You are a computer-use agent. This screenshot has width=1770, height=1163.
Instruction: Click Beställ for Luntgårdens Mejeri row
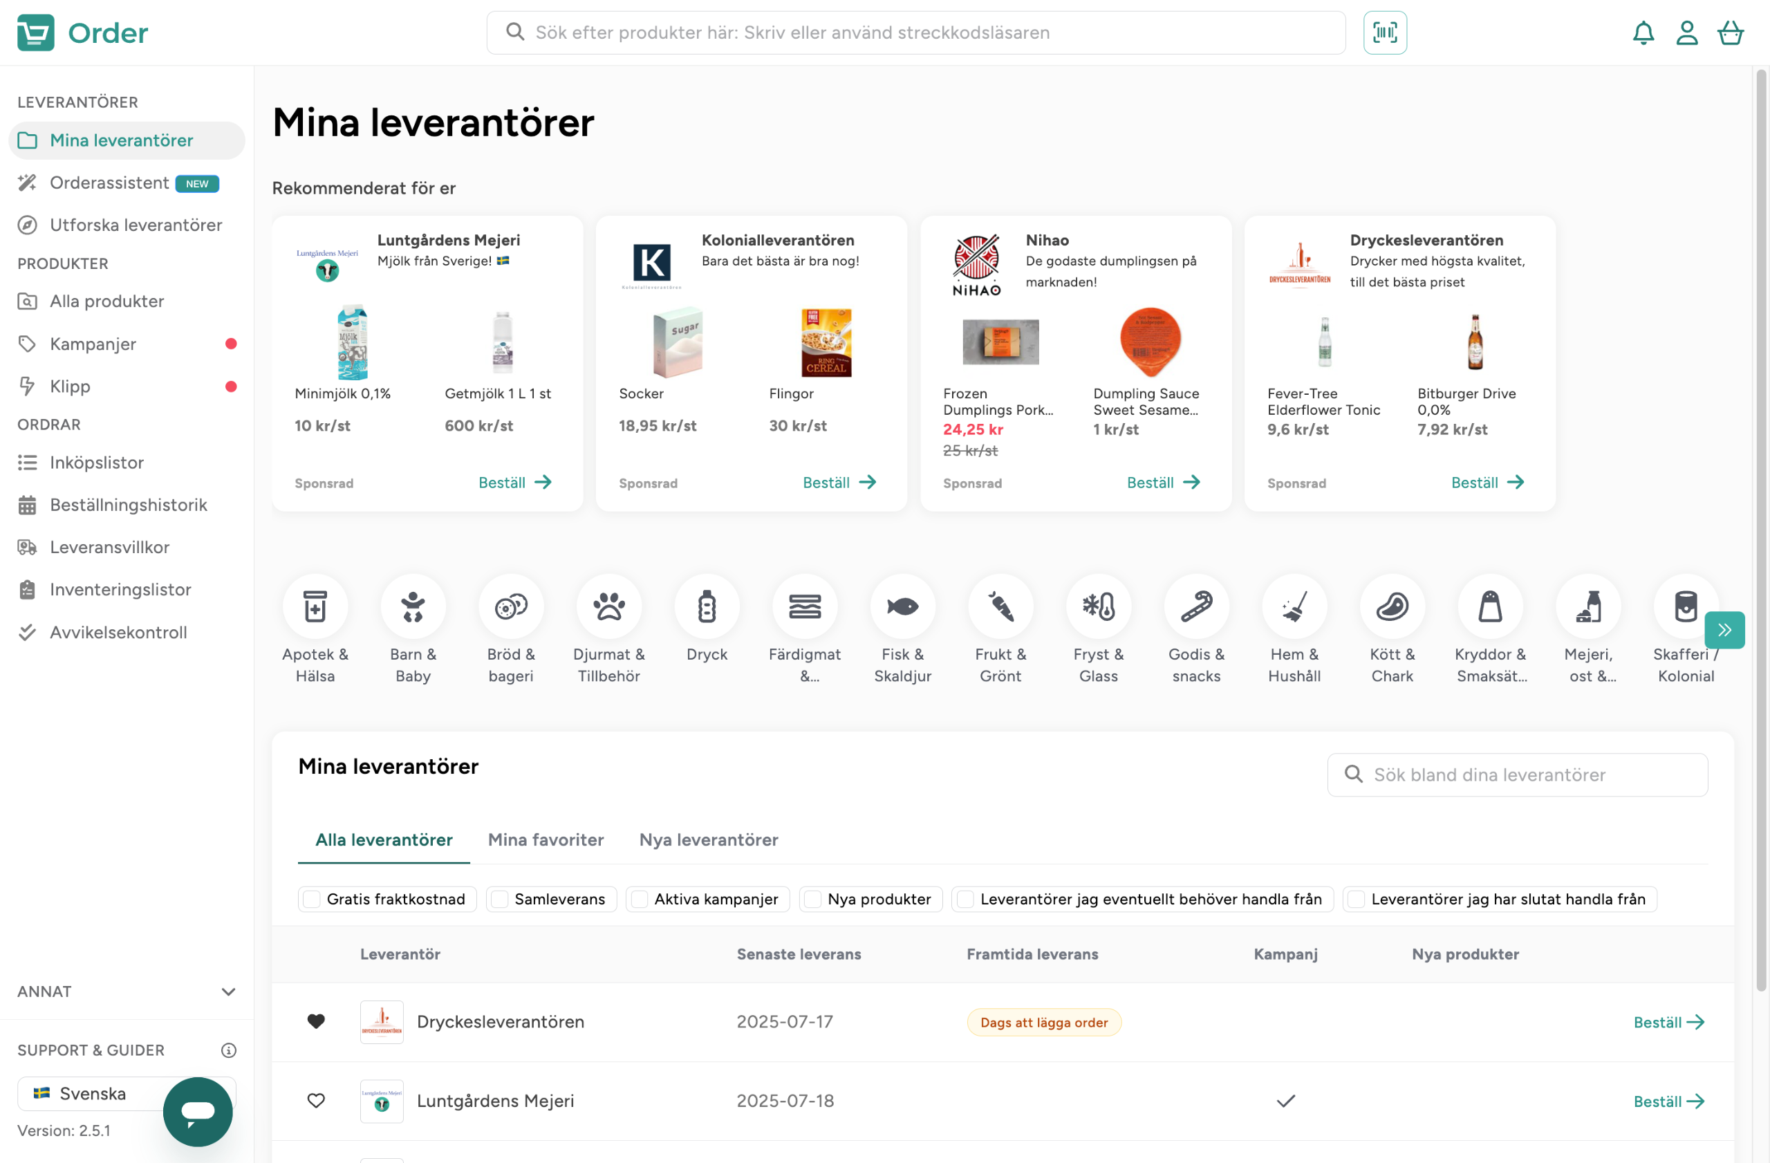(1668, 1101)
